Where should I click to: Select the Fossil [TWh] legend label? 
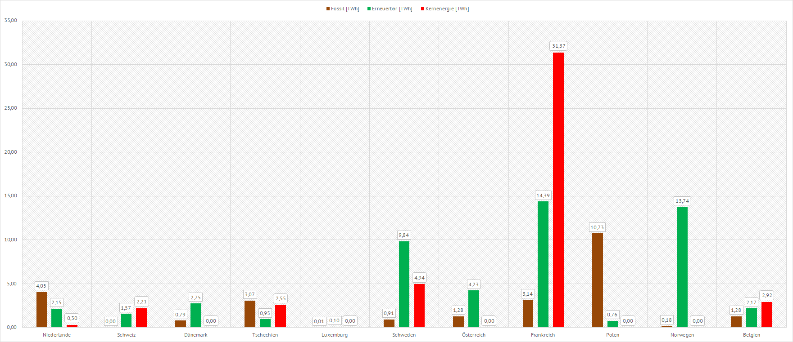click(345, 9)
